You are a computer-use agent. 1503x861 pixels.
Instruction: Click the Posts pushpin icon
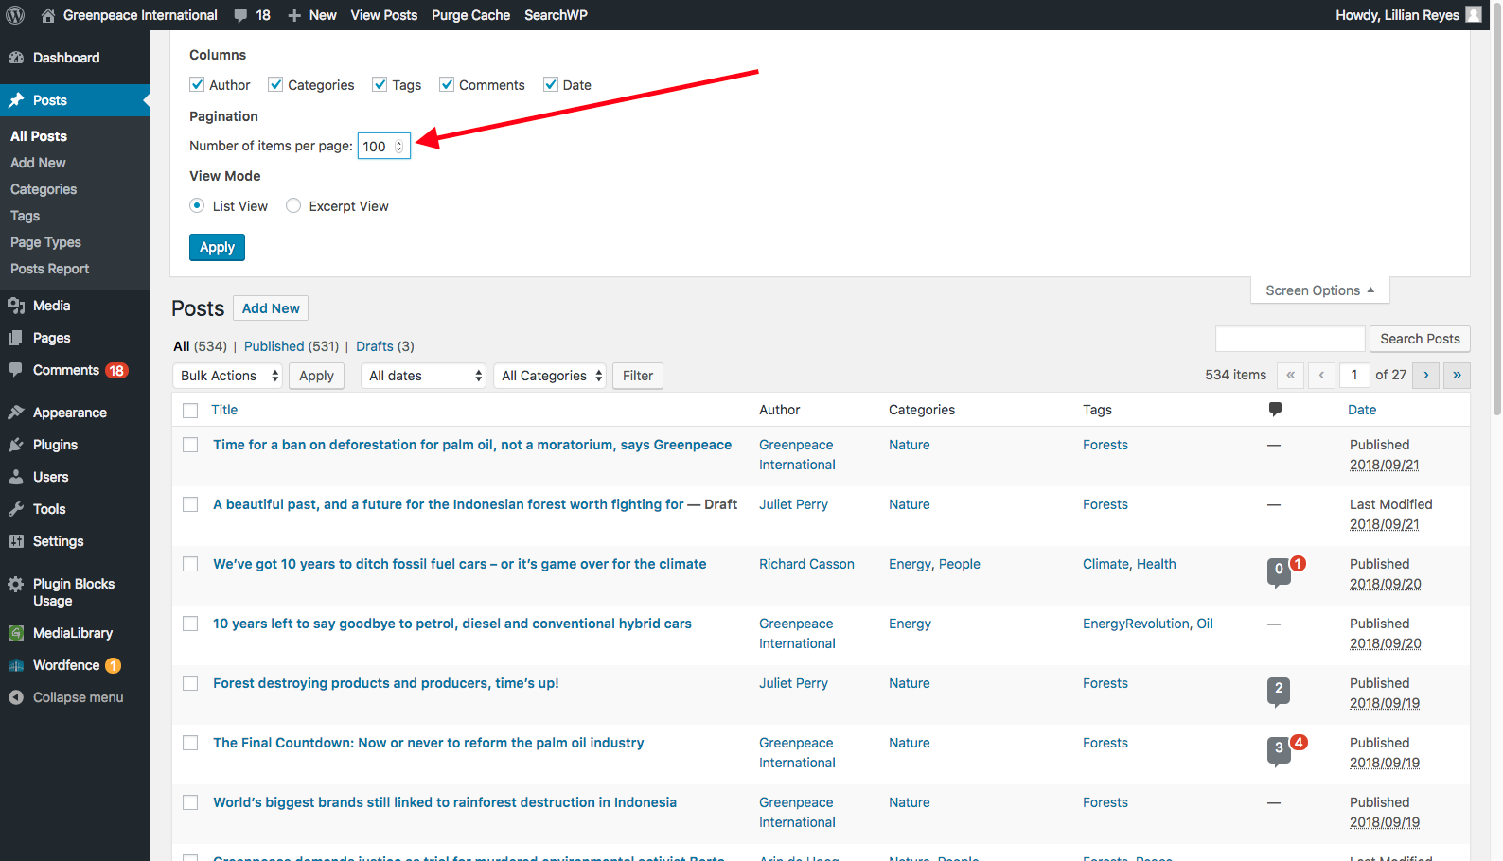[x=16, y=100]
